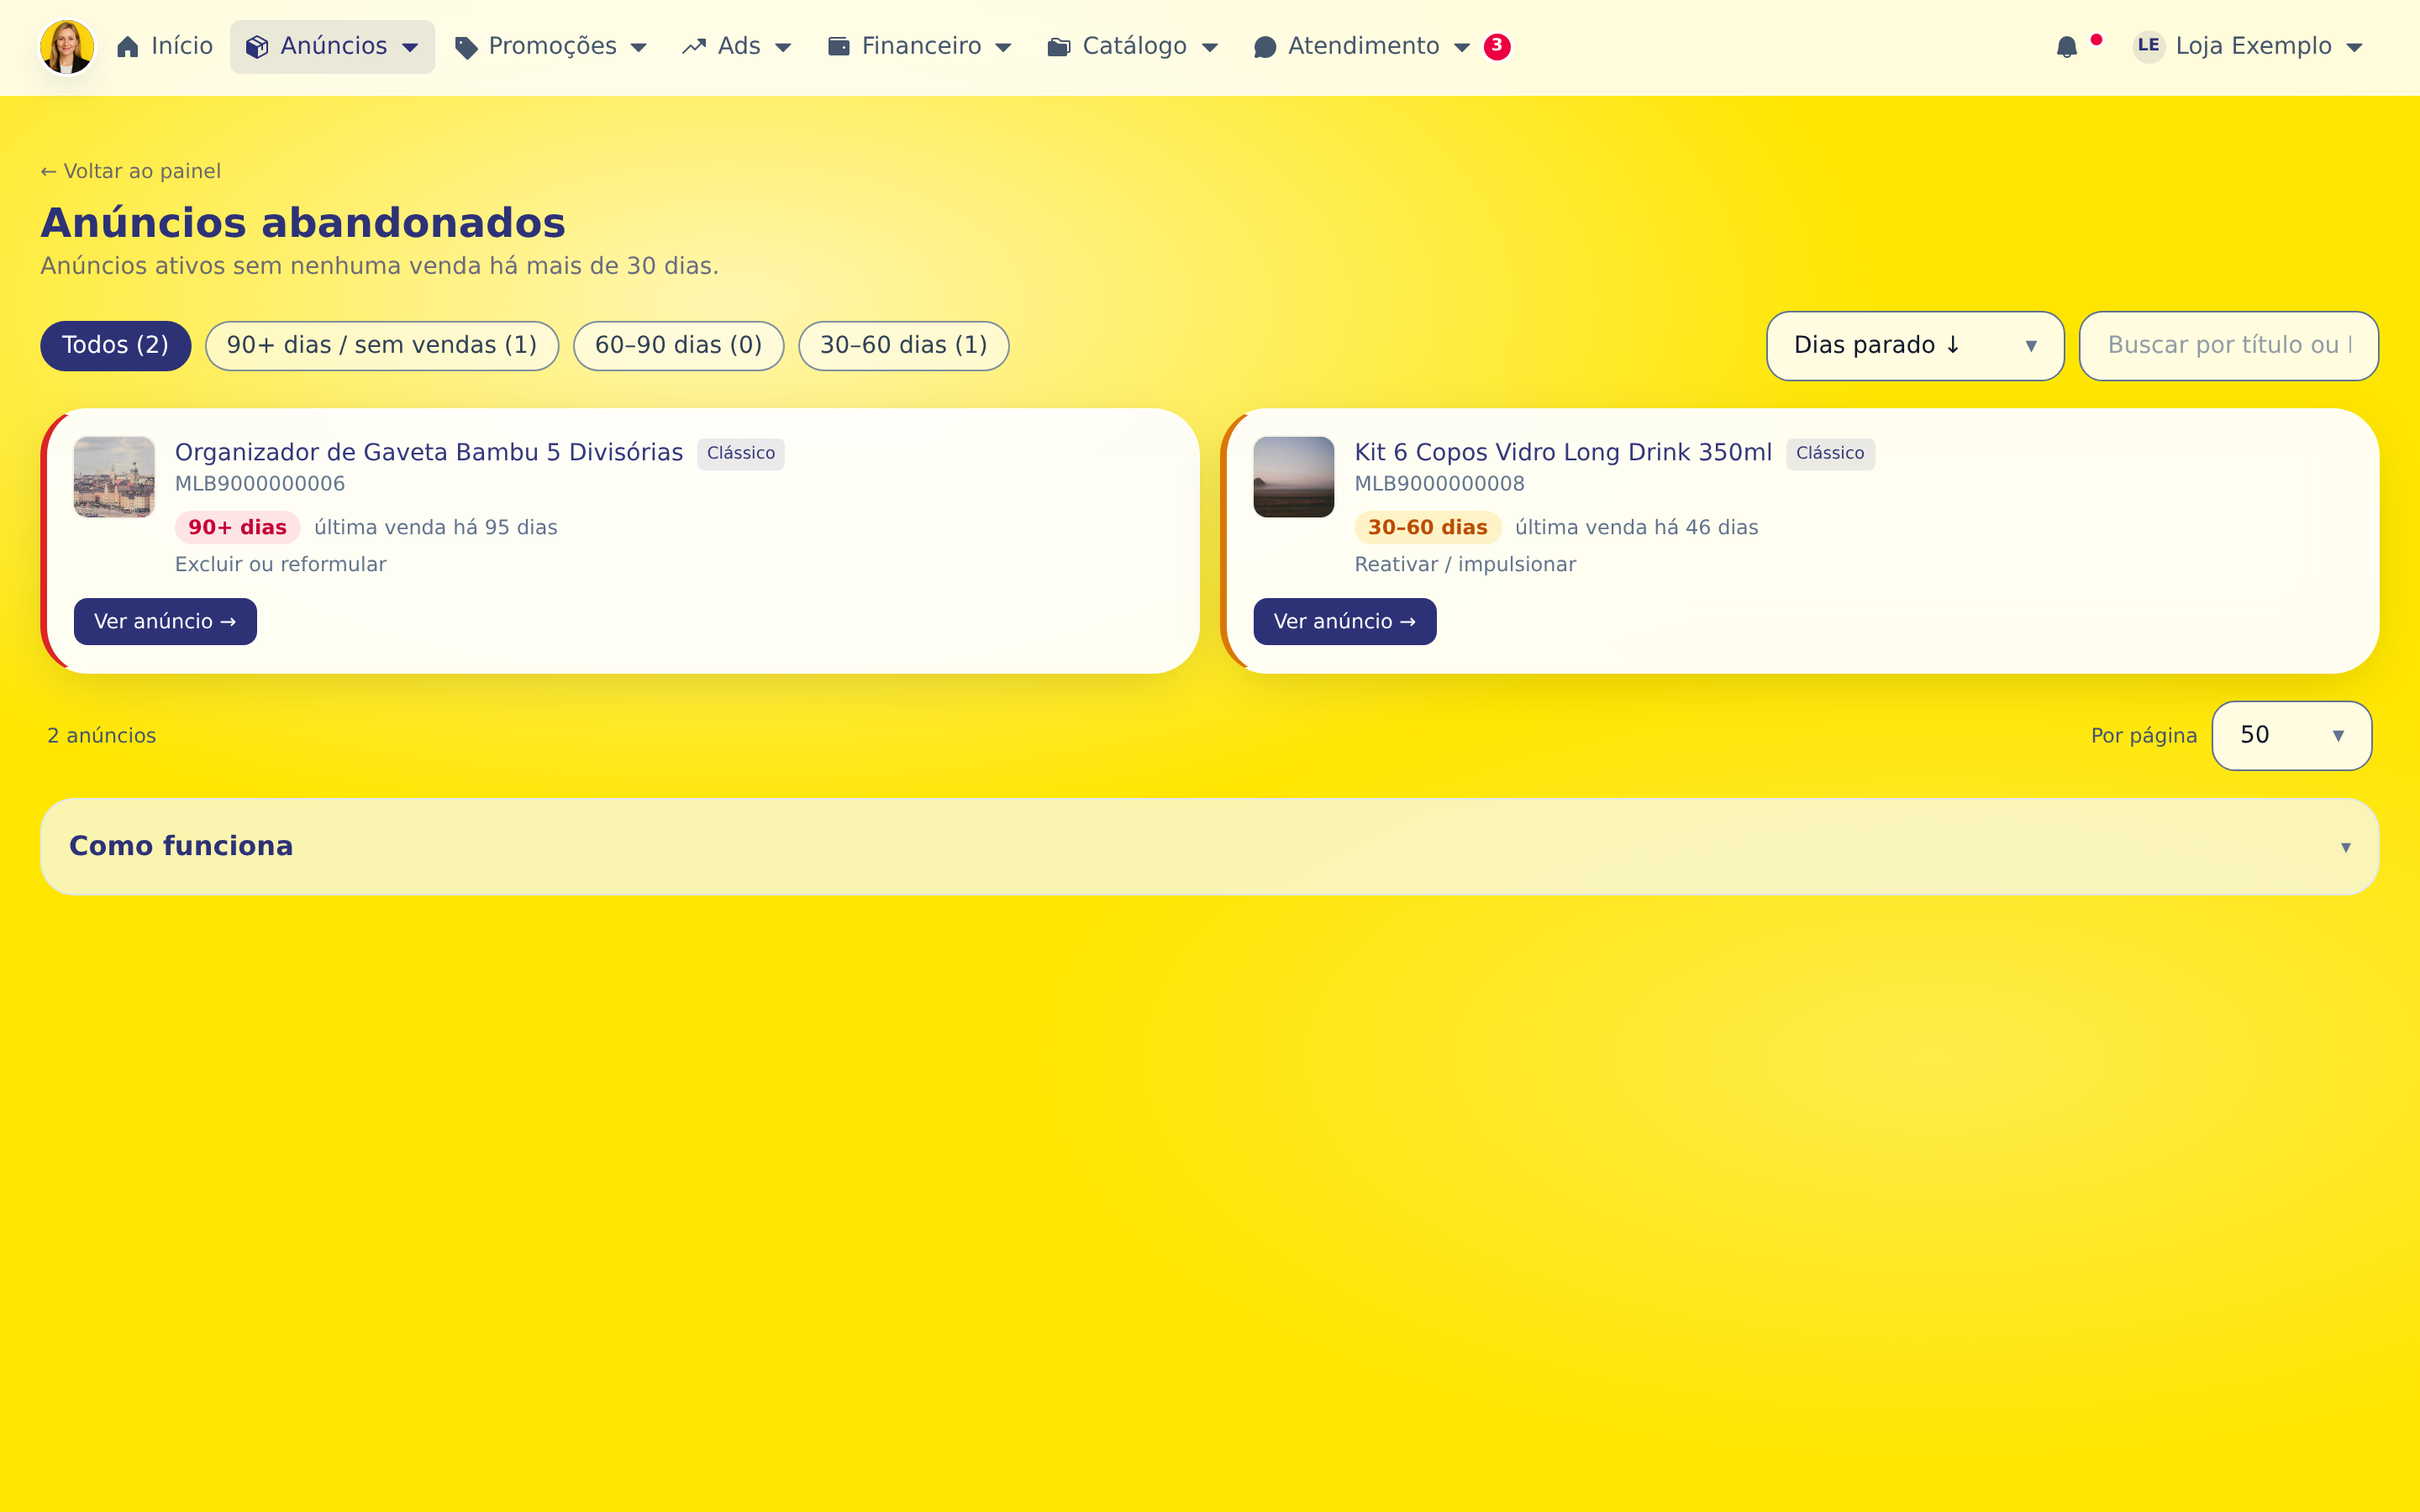Click the 2 anúncios count text
The height and width of the screenshot is (1512, 2420).
102,736
